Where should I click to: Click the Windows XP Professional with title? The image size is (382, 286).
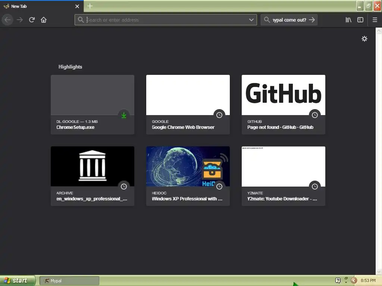[187, 199]
